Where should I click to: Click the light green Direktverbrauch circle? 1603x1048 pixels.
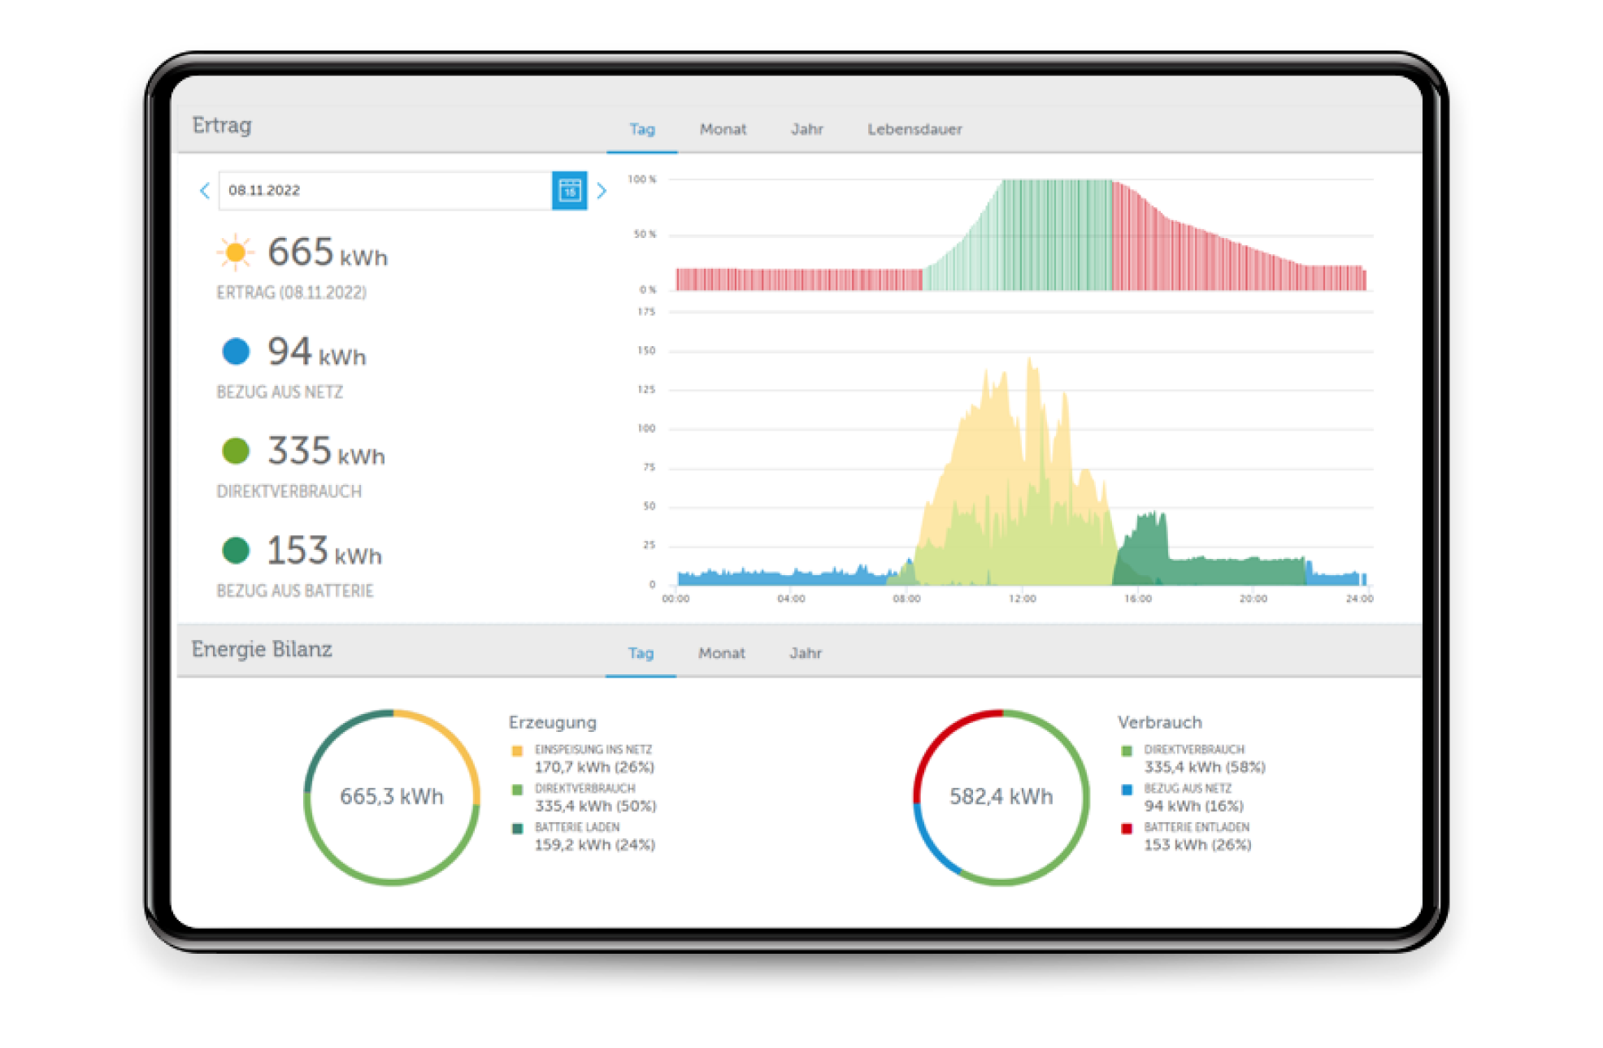click(236, 451)
